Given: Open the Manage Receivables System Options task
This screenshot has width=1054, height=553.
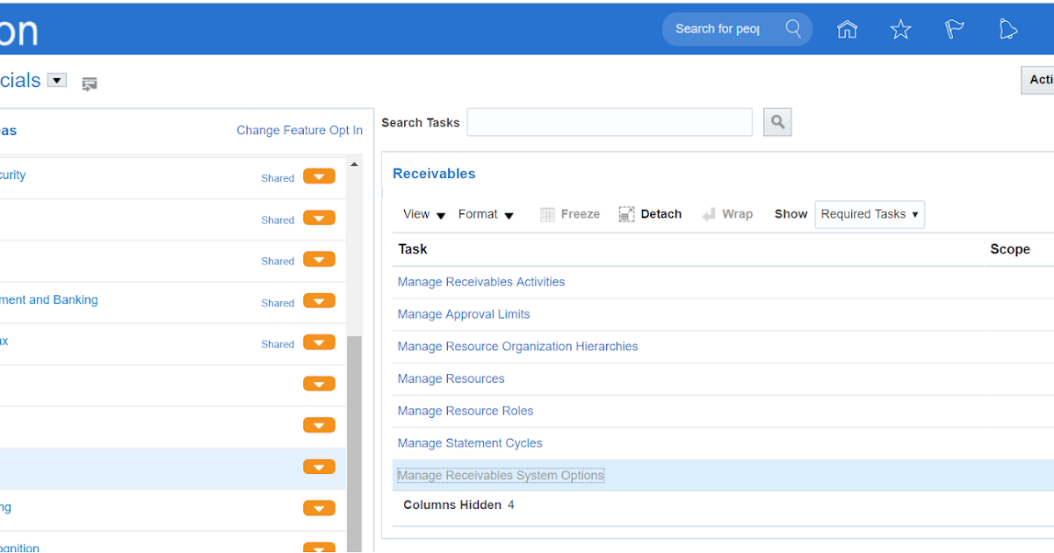Looking at the screenshot, I should click(x=501, y=475).
